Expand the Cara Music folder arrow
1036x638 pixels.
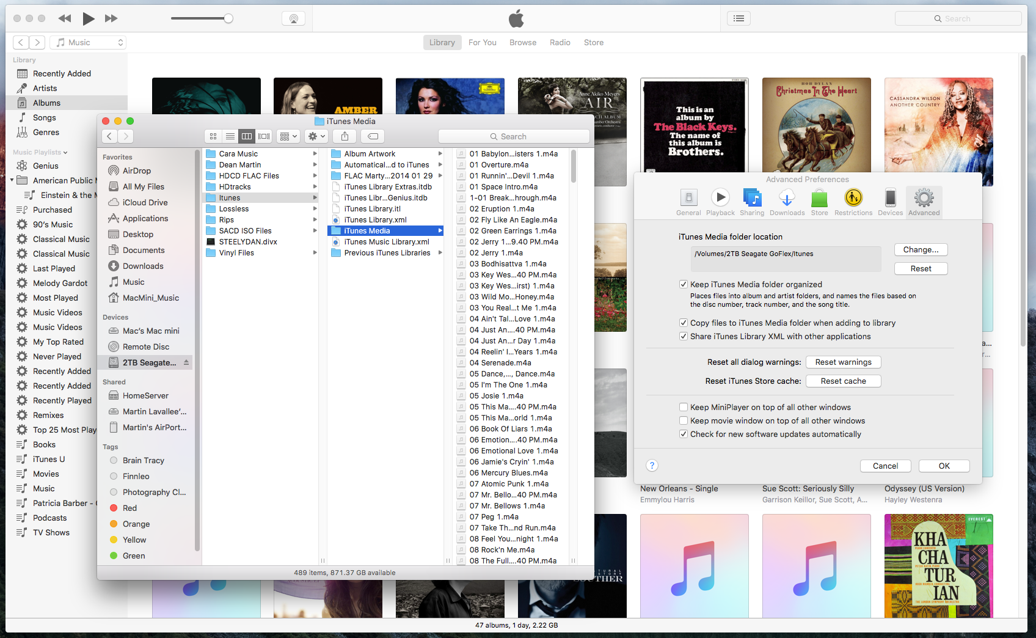click(315, 154)
